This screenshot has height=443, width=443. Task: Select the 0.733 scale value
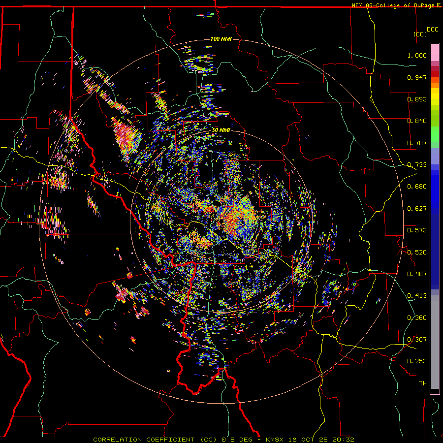point(417,165)
